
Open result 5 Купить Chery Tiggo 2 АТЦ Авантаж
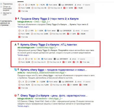point(49,45)
